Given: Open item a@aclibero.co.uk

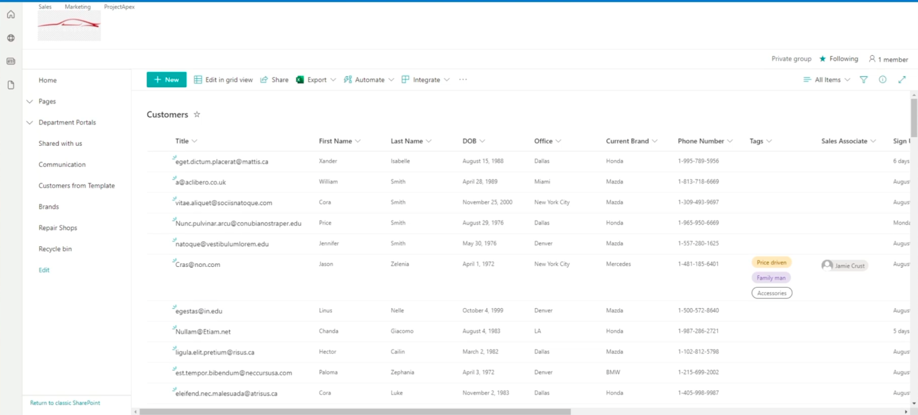Looking at the screenshot, I should (201, 183).
